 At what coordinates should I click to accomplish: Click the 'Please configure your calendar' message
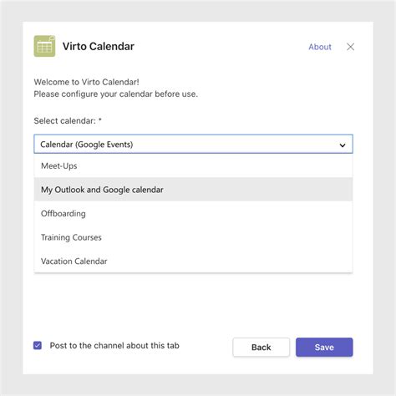tap(116, 94)
